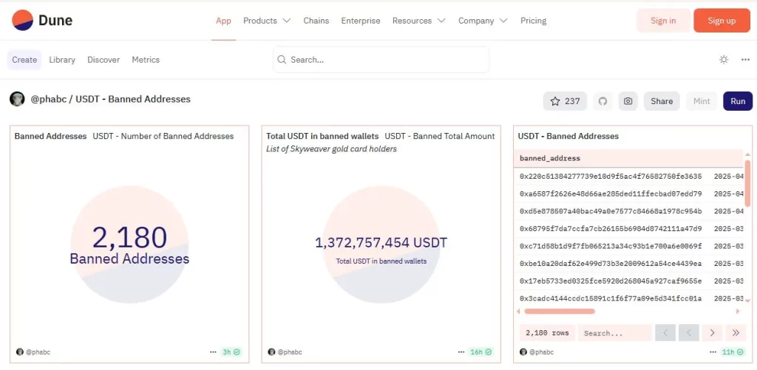This screenshot has width=757, height=370.
Task: Click the 3h refresh status badge
Action: [x=231, y=352]
